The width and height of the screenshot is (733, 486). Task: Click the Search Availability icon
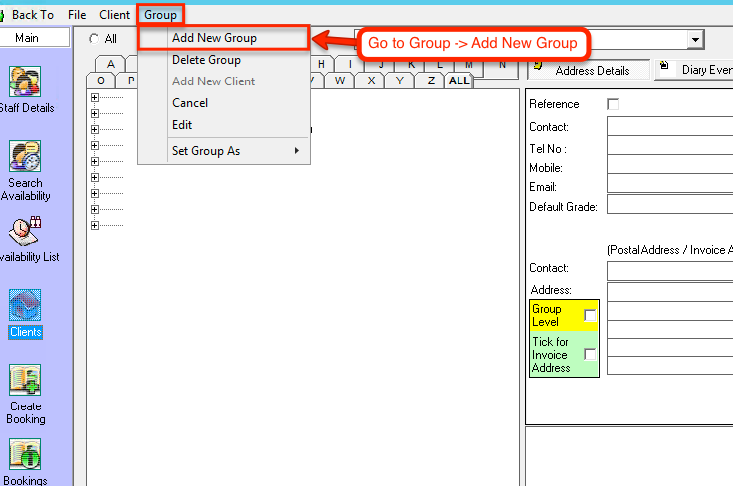[x=26, y=156]
